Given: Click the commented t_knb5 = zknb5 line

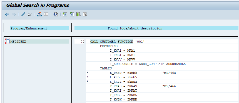Looking at the screenshot, I should click(x=123, y=77).
